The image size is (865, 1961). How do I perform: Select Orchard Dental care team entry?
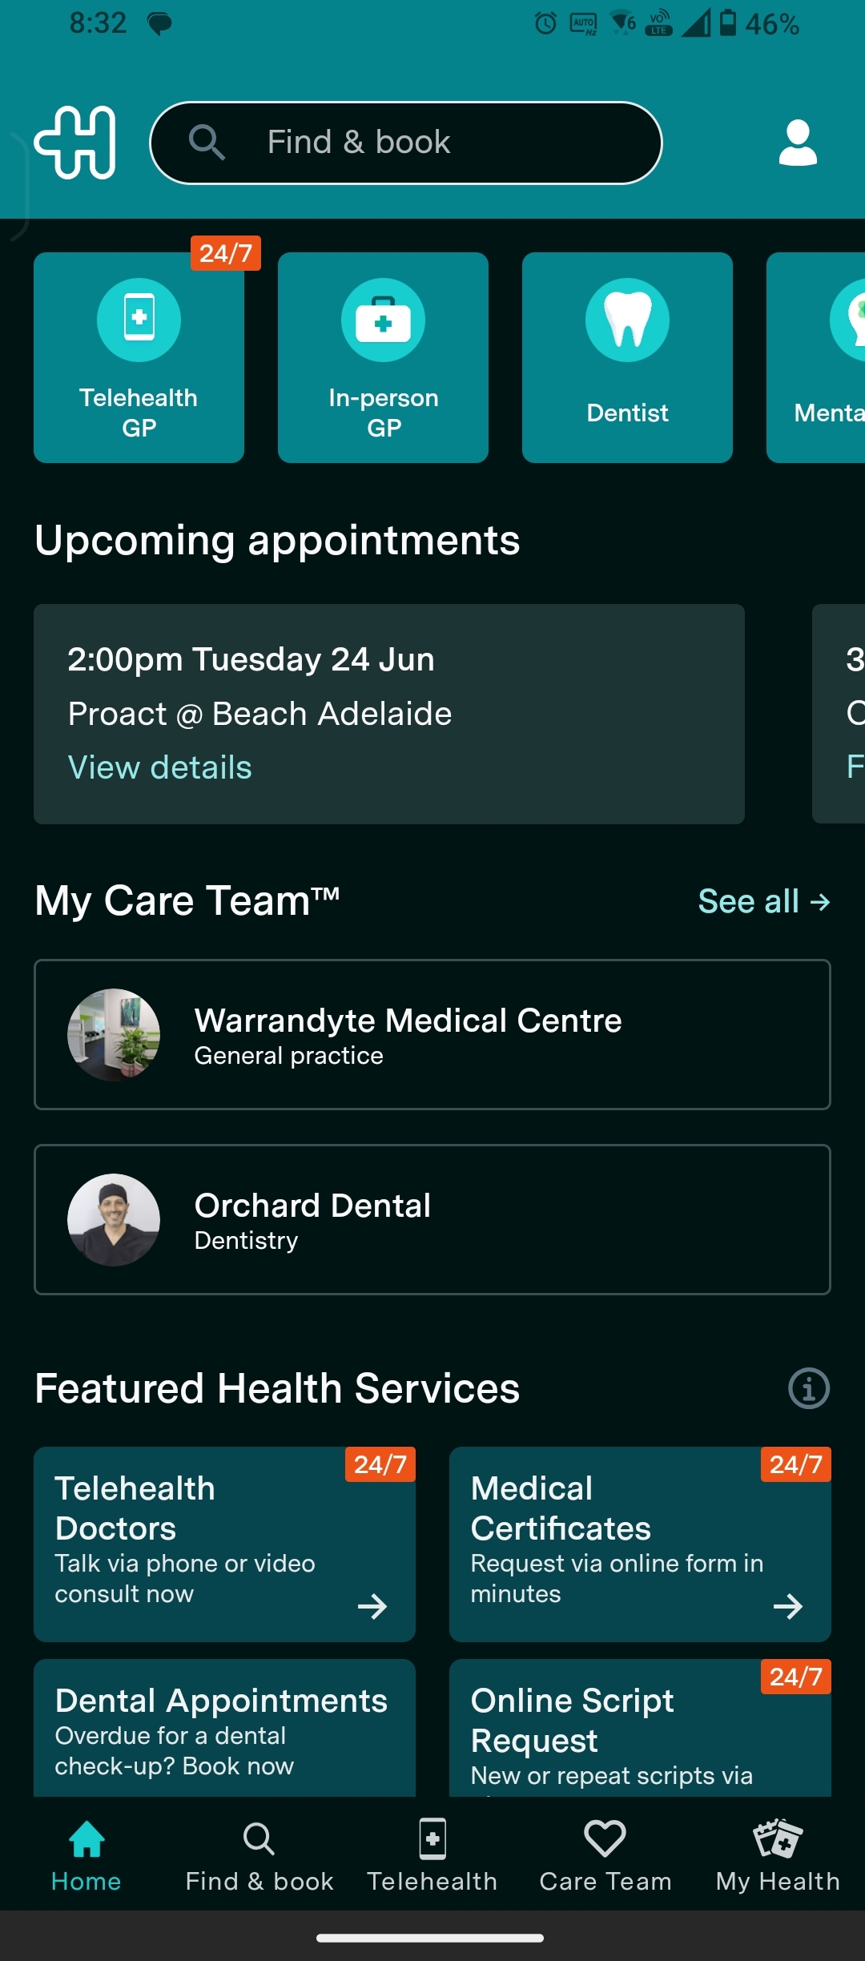[432, 1219]
